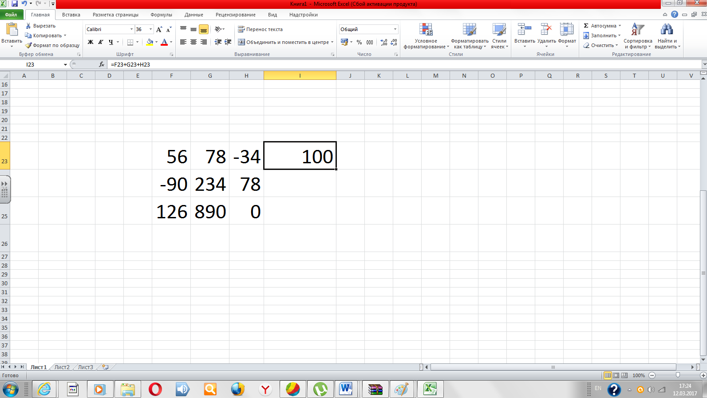
Task: Click zoom out minus button
Action: point(652,375)
